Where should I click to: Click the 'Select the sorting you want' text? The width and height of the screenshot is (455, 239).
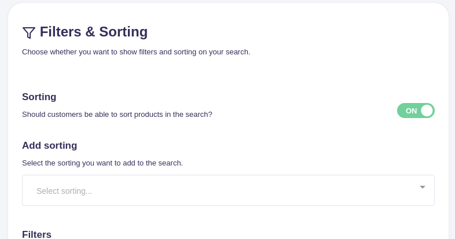[102, 163]
